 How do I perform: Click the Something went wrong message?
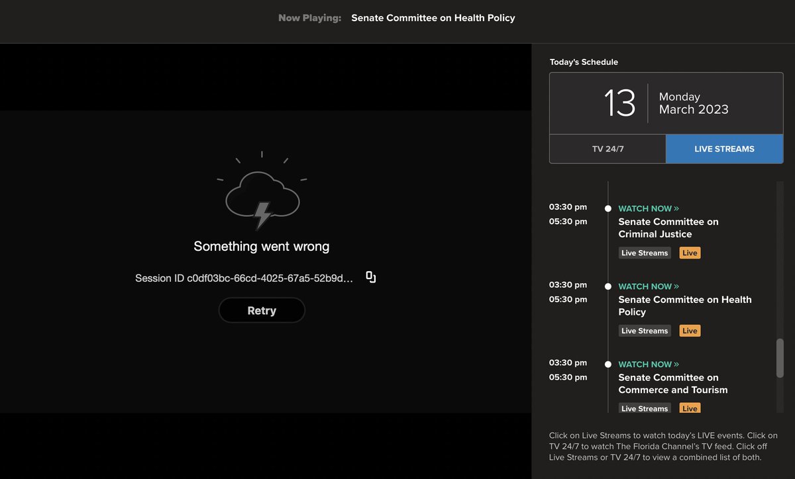[262, 246]
